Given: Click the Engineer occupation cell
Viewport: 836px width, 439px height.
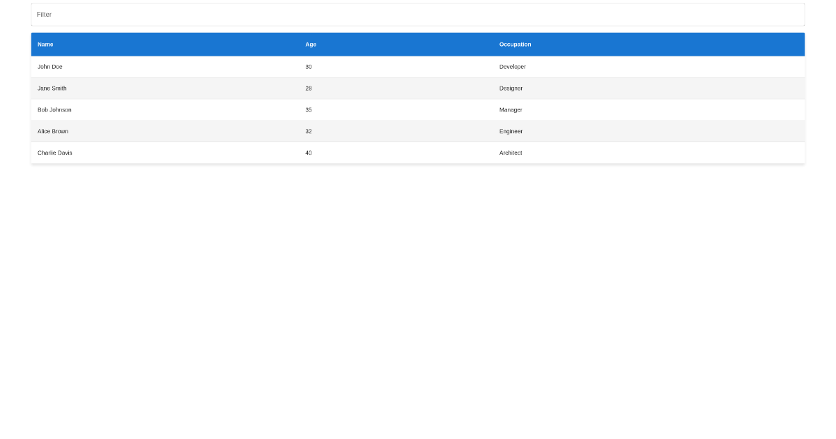Looking at the screenshot, I should (x=510, y=131).
